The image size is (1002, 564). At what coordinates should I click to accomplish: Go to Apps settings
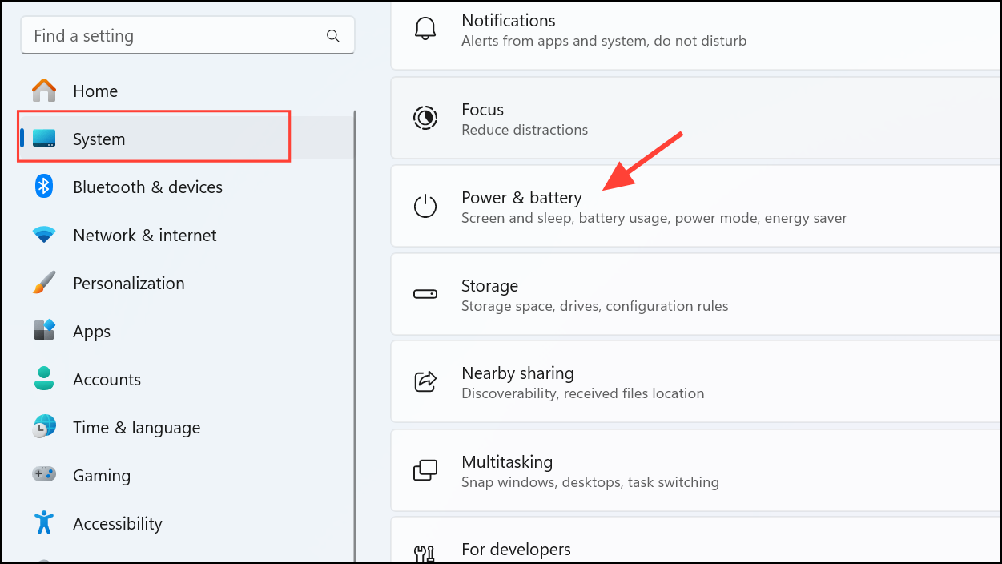coord(91,332)
